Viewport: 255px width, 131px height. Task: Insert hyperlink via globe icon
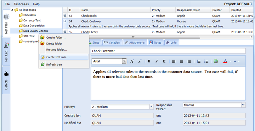pyautogui.click(x=216, y=61)
